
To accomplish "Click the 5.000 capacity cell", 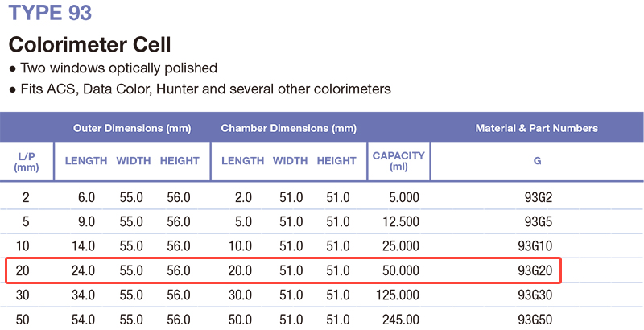I will 401,198.
